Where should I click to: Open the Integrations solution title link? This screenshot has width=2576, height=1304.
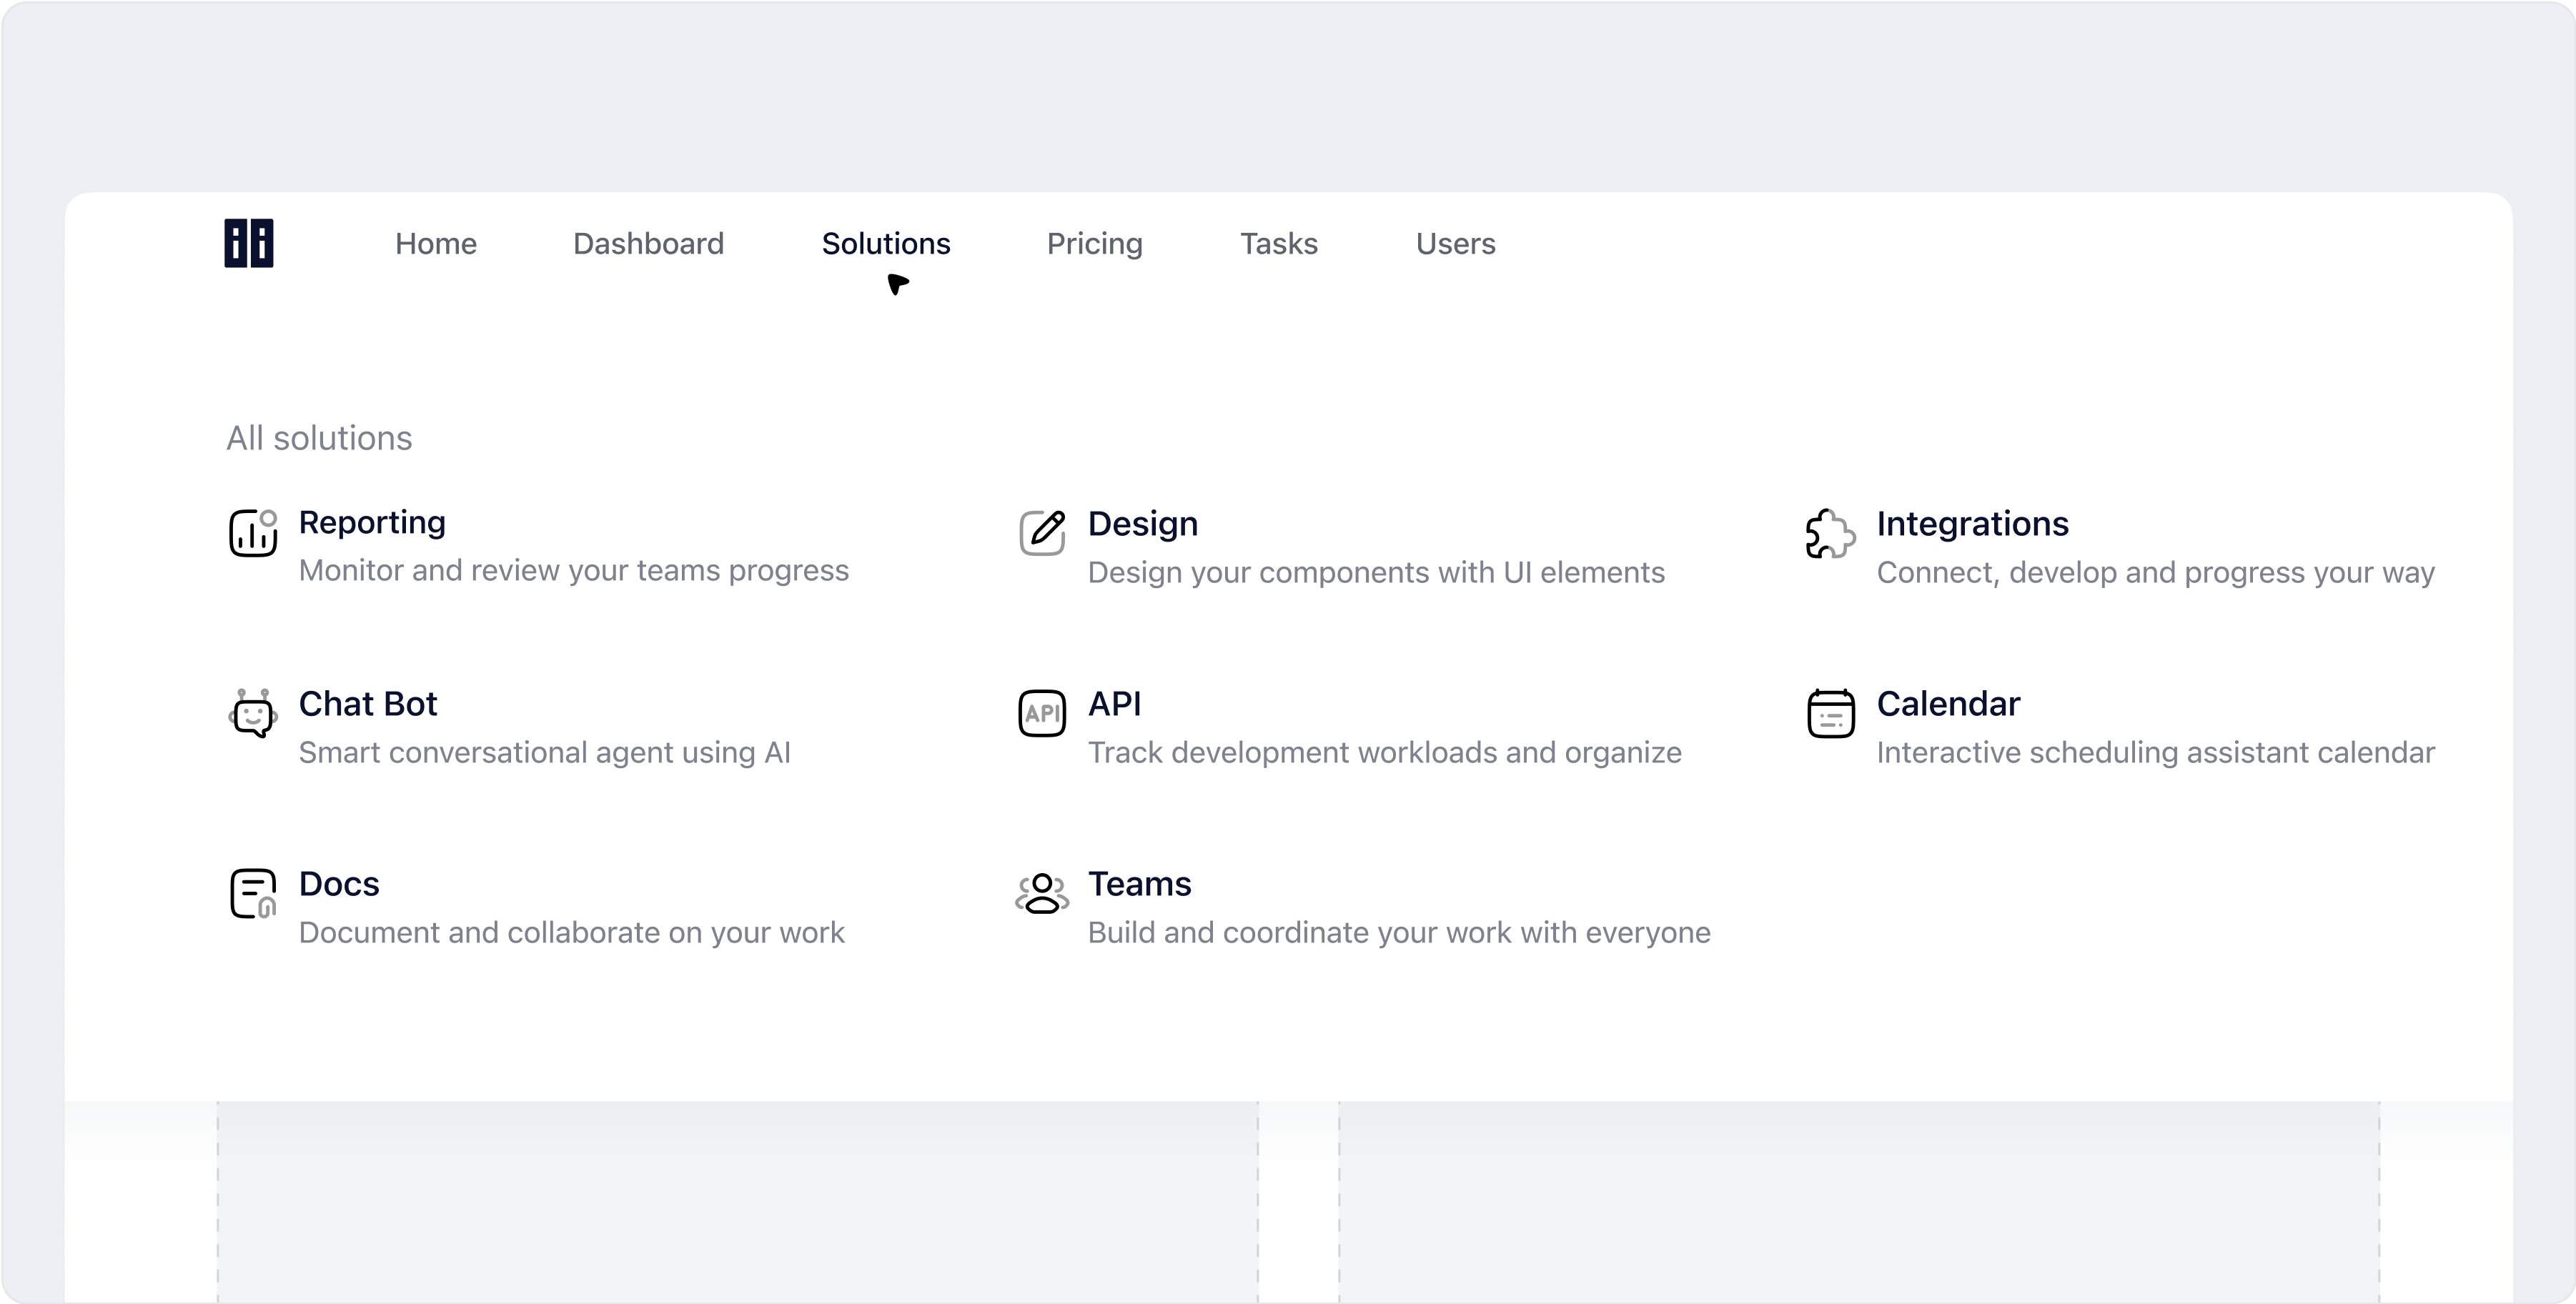pos(1972,524)
